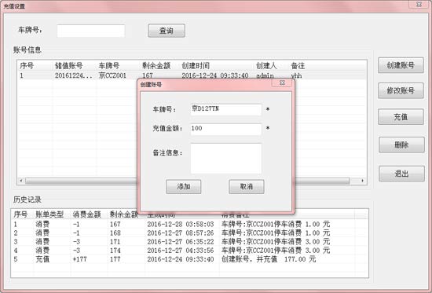The height and width of the screenshot is (293, 432).
Task: Open 修改账号 to edit the account
Action: point(401,90)
